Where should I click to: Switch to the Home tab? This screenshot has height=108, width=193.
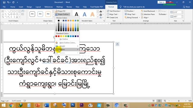13,7
